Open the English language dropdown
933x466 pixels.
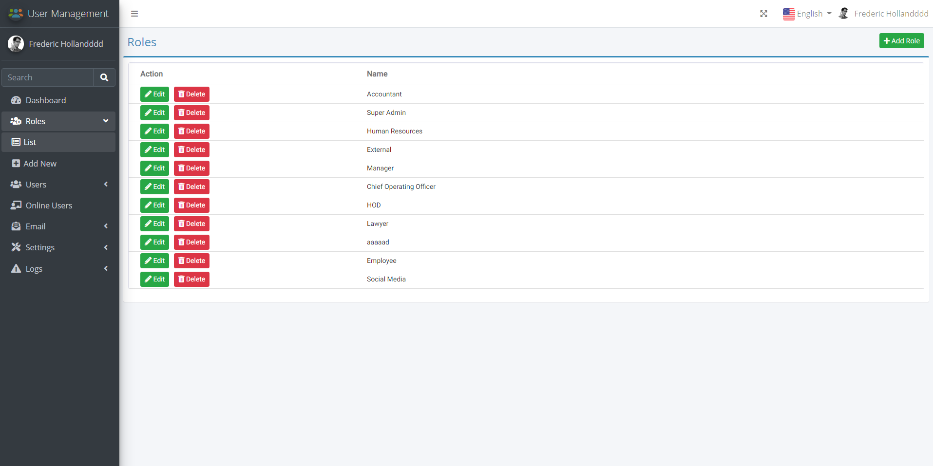point(807,14)
